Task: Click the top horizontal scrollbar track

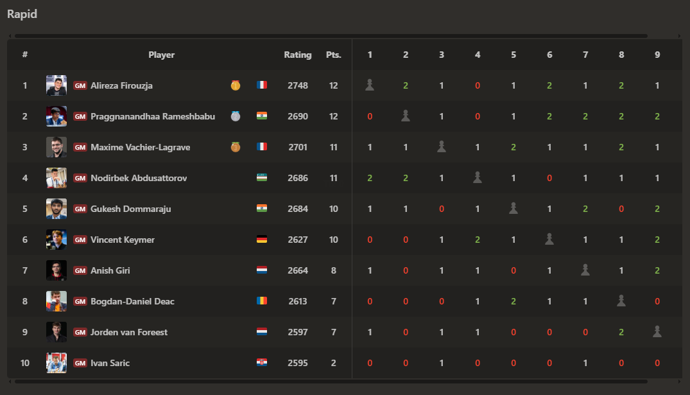Action: click(x=331, y=36)
